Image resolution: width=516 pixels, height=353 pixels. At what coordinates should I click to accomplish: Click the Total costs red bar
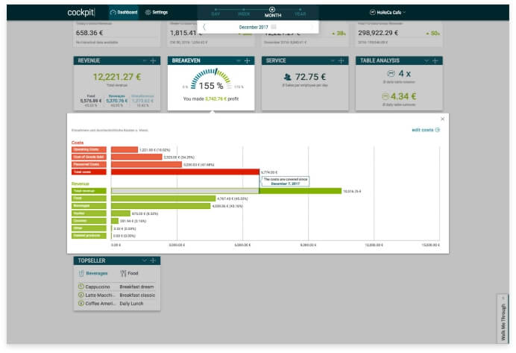(x=185, y=172)
